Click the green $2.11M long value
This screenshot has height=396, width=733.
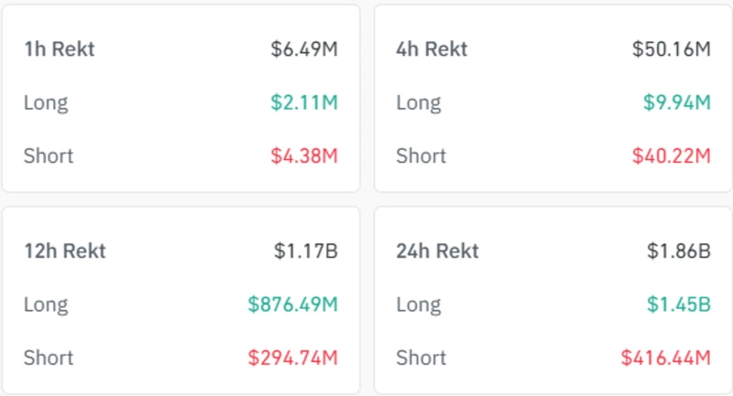[304, 102]
